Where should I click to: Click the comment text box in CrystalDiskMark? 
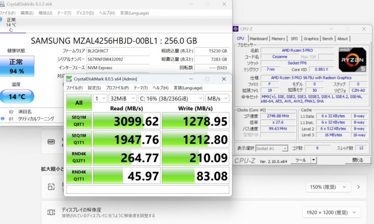click(148, 190)
